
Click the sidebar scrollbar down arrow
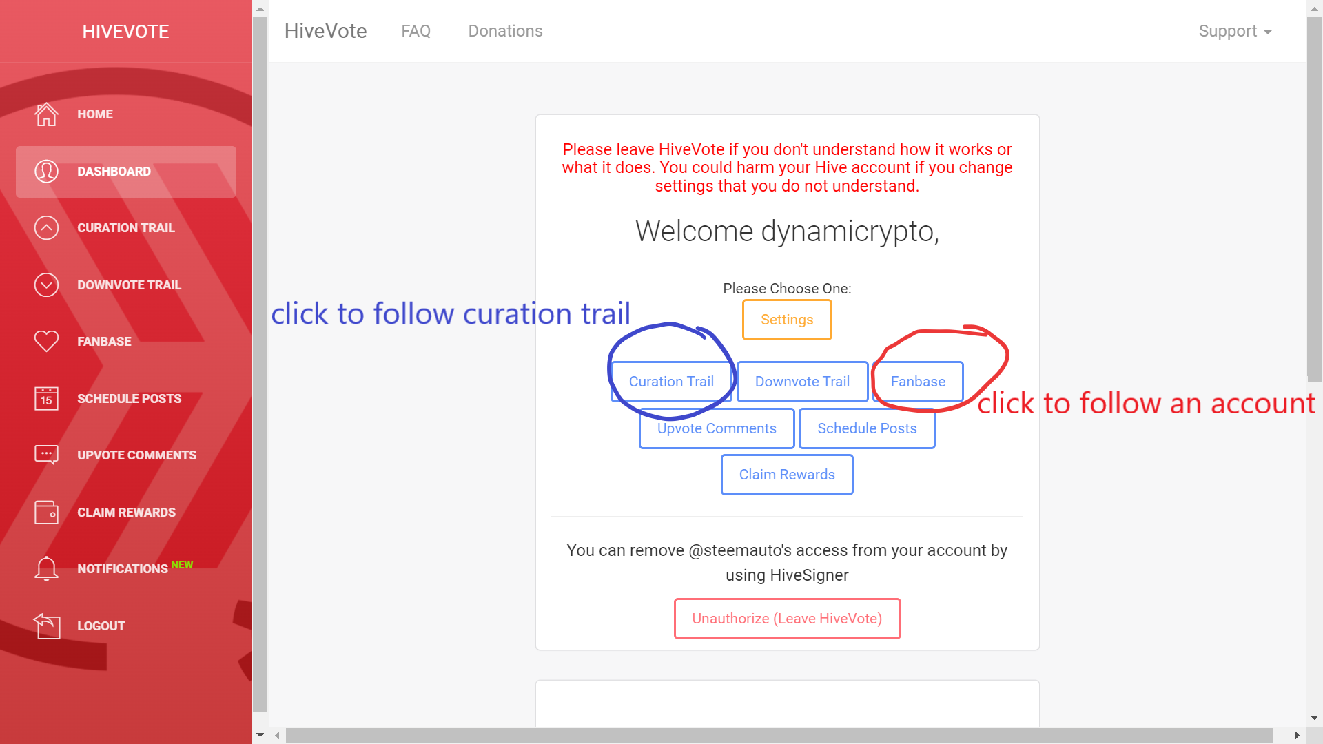[260, 735]
